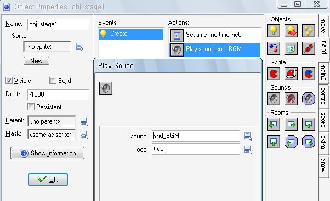This screenshot has height=201, width=330.
Task: Maximize the Object Properties window
Action: click(298, 4)
